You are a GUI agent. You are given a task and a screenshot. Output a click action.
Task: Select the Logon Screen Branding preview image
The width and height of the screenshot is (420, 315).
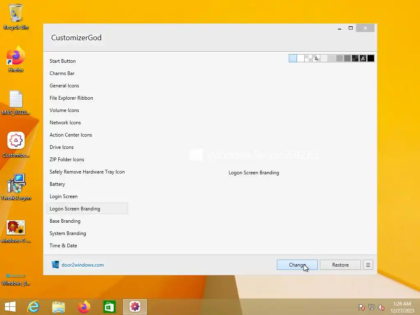tap(253, 155)
